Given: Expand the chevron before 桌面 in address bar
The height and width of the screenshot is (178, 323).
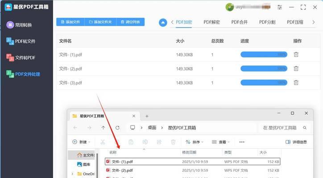Looking at the screenshot, I should tap(141, 128).
